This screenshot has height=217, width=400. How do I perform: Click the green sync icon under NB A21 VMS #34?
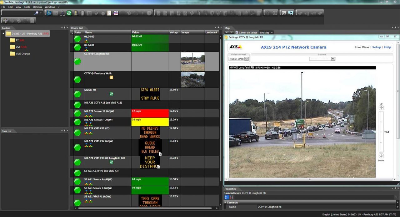(x=111, y=162)
